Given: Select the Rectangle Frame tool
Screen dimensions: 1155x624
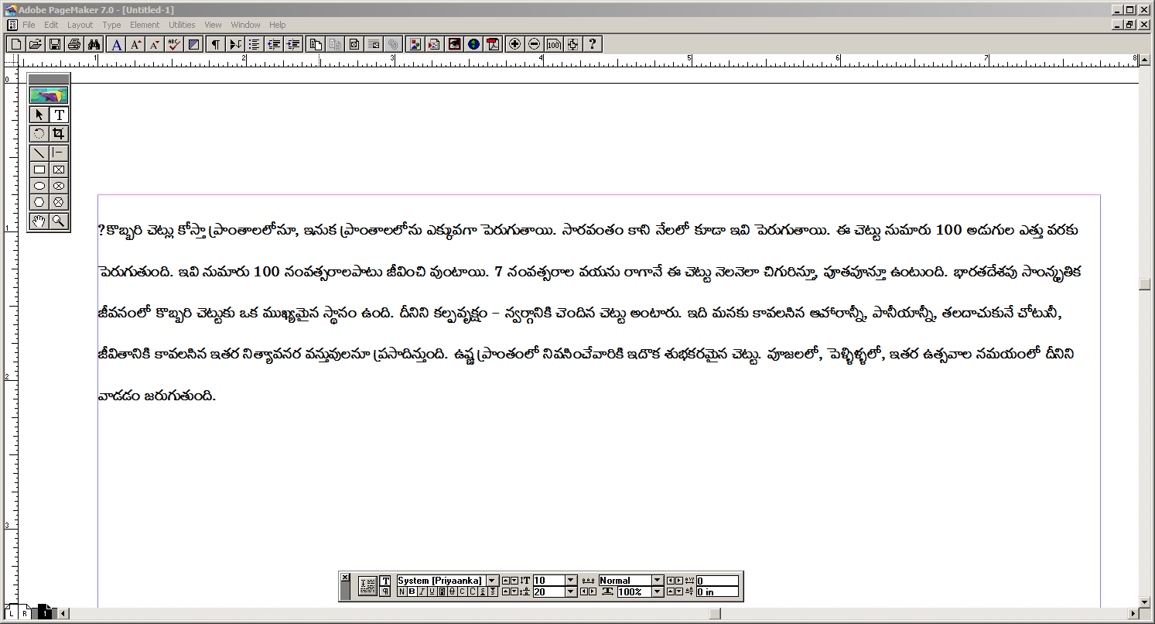Looking at the screenshot, I should tap(59, 170).
